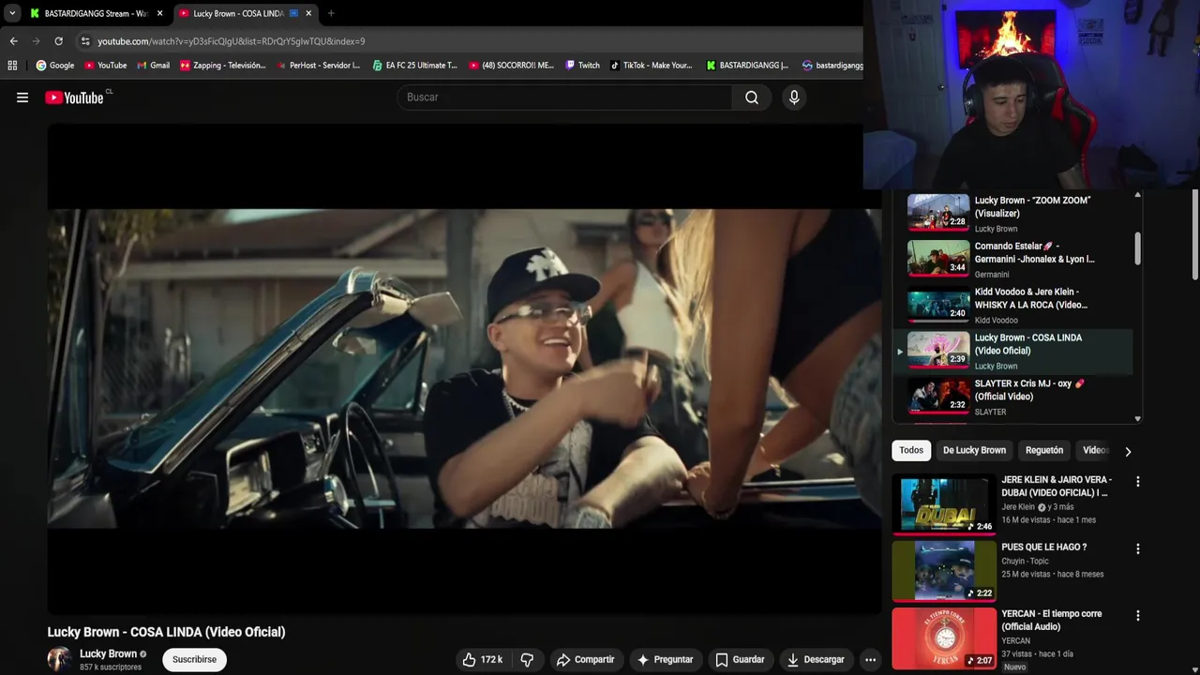Click the video player area

[464, 368]
